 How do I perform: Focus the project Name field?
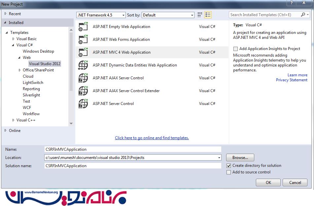pos(133,149)
